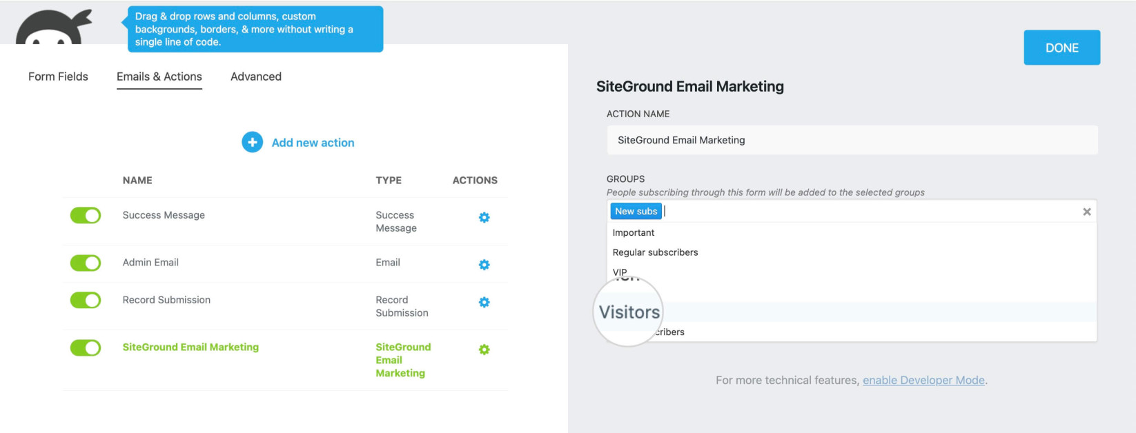The height and width of the screenshot is (433, 1136).
Task: Click the NAME column header
Action: point(137,180)
